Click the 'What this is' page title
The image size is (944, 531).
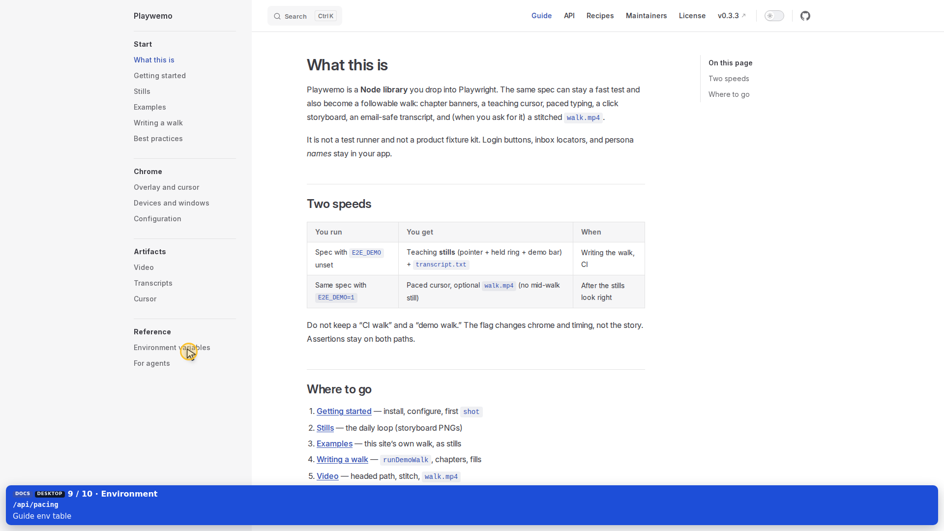347,65
